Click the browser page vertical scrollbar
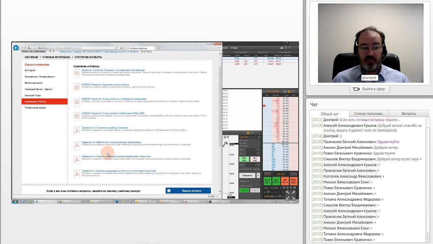This screenshot has width=433, height=244. click(x=220, y=122)
